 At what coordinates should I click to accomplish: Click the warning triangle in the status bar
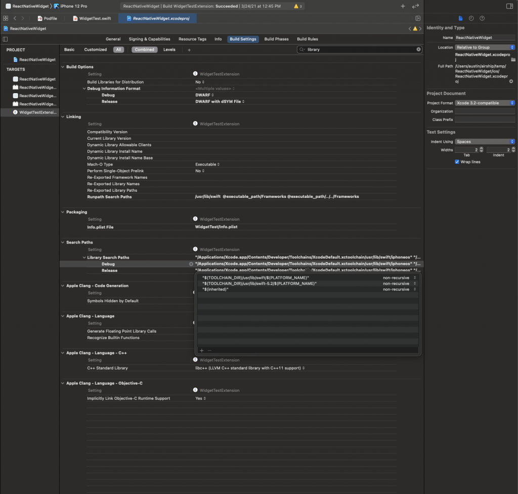(296, 6)
